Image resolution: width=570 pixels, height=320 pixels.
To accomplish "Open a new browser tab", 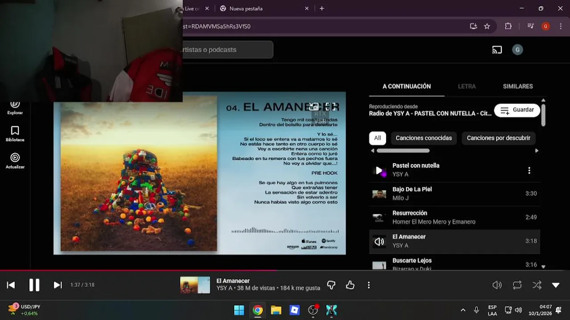I will click(322, 8).
